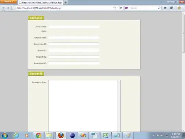185x139 pixels.
Task: Bookmark this page with the star icon
Action: [x=114, y=8]
